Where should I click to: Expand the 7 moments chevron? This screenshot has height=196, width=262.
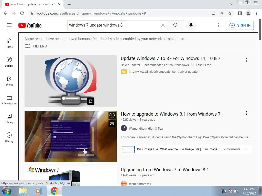(x=245, y=149)
